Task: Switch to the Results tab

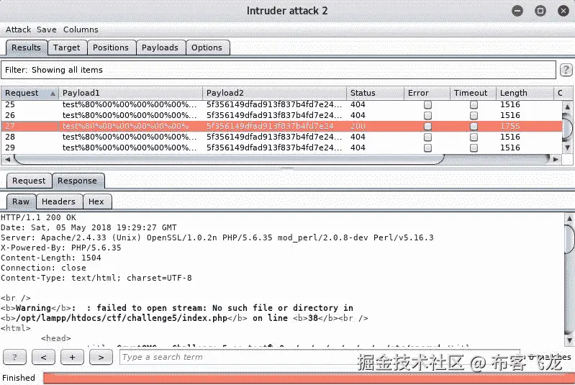Action: point(27,47)
